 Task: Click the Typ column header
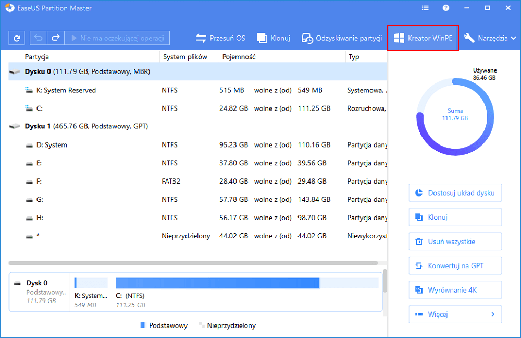coord(354,57)
